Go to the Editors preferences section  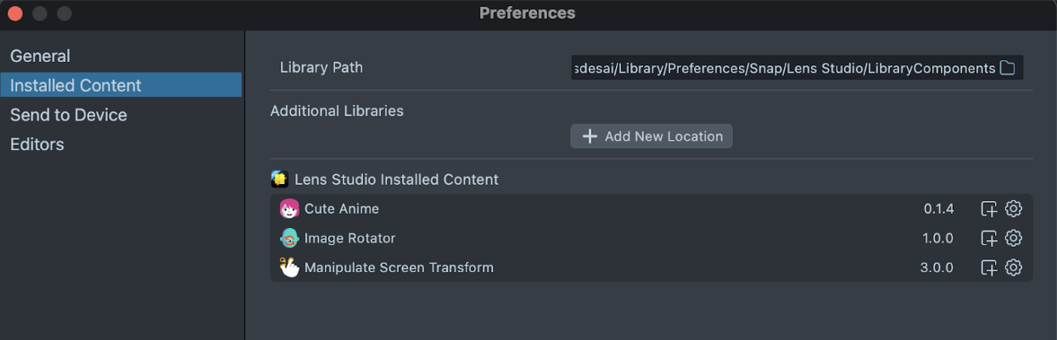pos(36,145)
